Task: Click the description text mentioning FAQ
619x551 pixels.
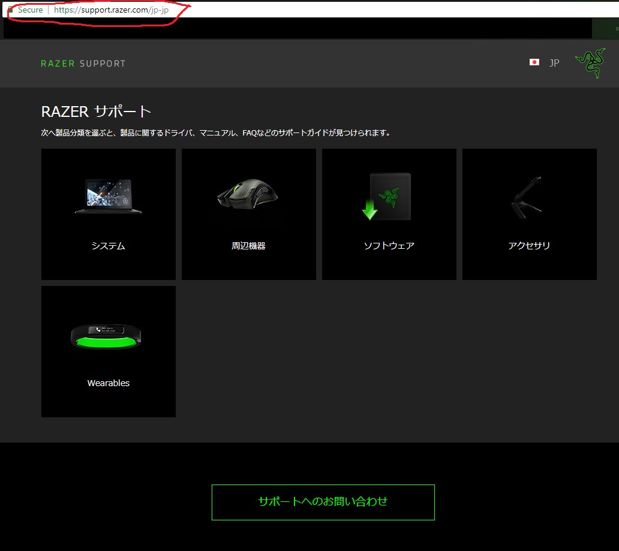Action: (x=215, y=133)
